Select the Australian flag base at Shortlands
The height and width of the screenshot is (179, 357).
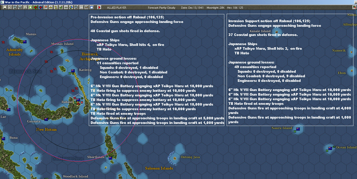point(110,158)
